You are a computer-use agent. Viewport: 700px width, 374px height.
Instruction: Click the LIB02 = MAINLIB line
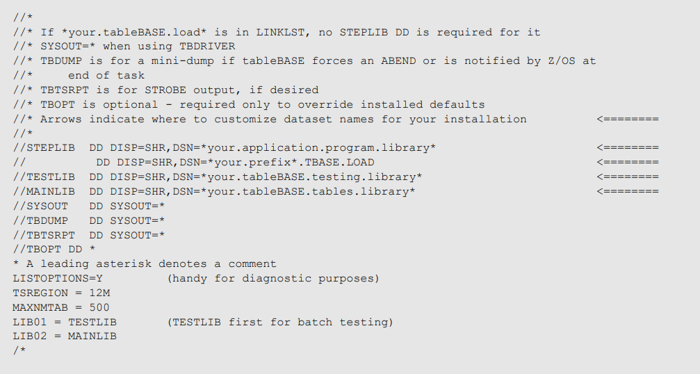point(65,336)
